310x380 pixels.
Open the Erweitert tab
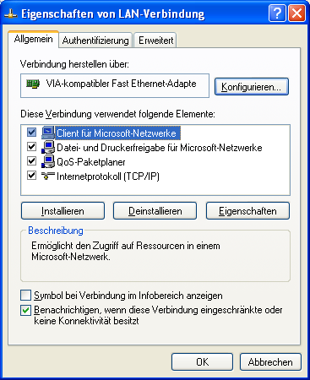155,41
